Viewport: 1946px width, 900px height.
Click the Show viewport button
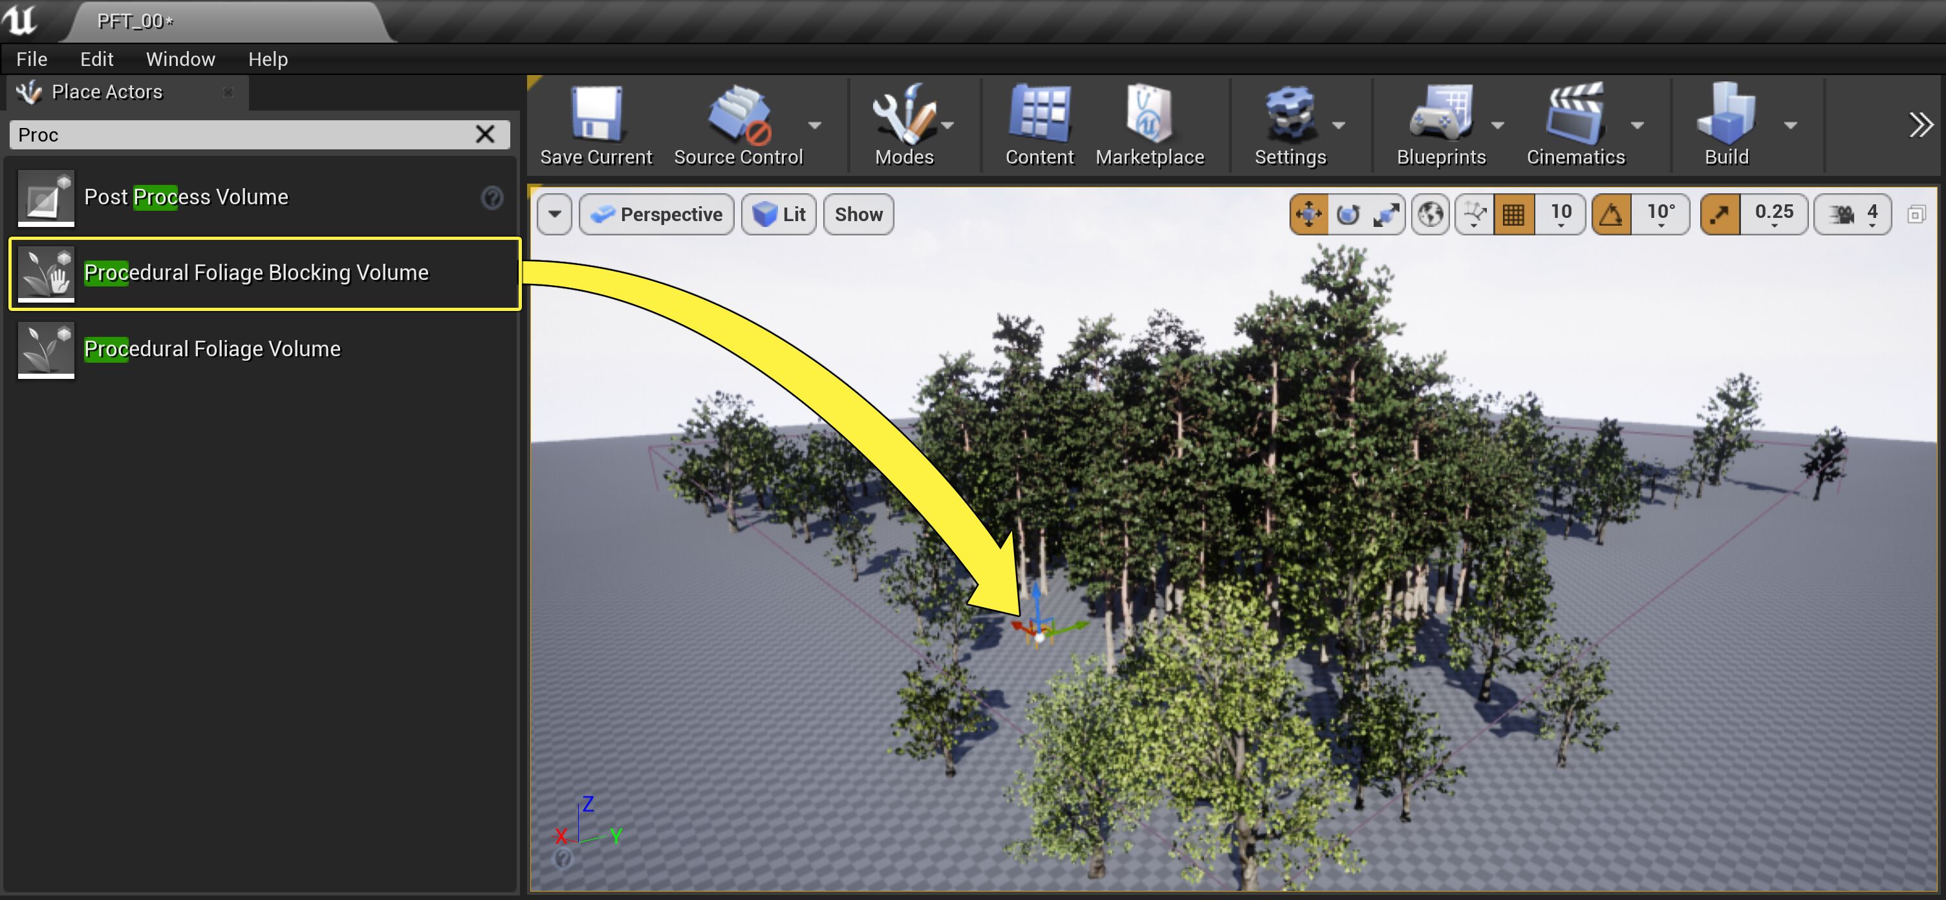[x=858, y=215]
